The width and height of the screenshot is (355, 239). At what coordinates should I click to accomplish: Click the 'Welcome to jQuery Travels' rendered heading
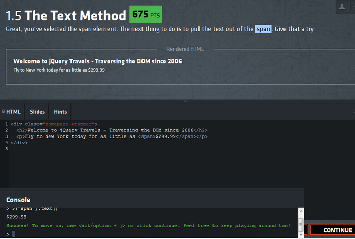pos(97,61)
